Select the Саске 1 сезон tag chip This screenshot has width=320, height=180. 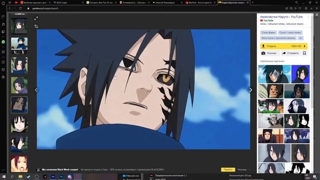coord(290,32)
